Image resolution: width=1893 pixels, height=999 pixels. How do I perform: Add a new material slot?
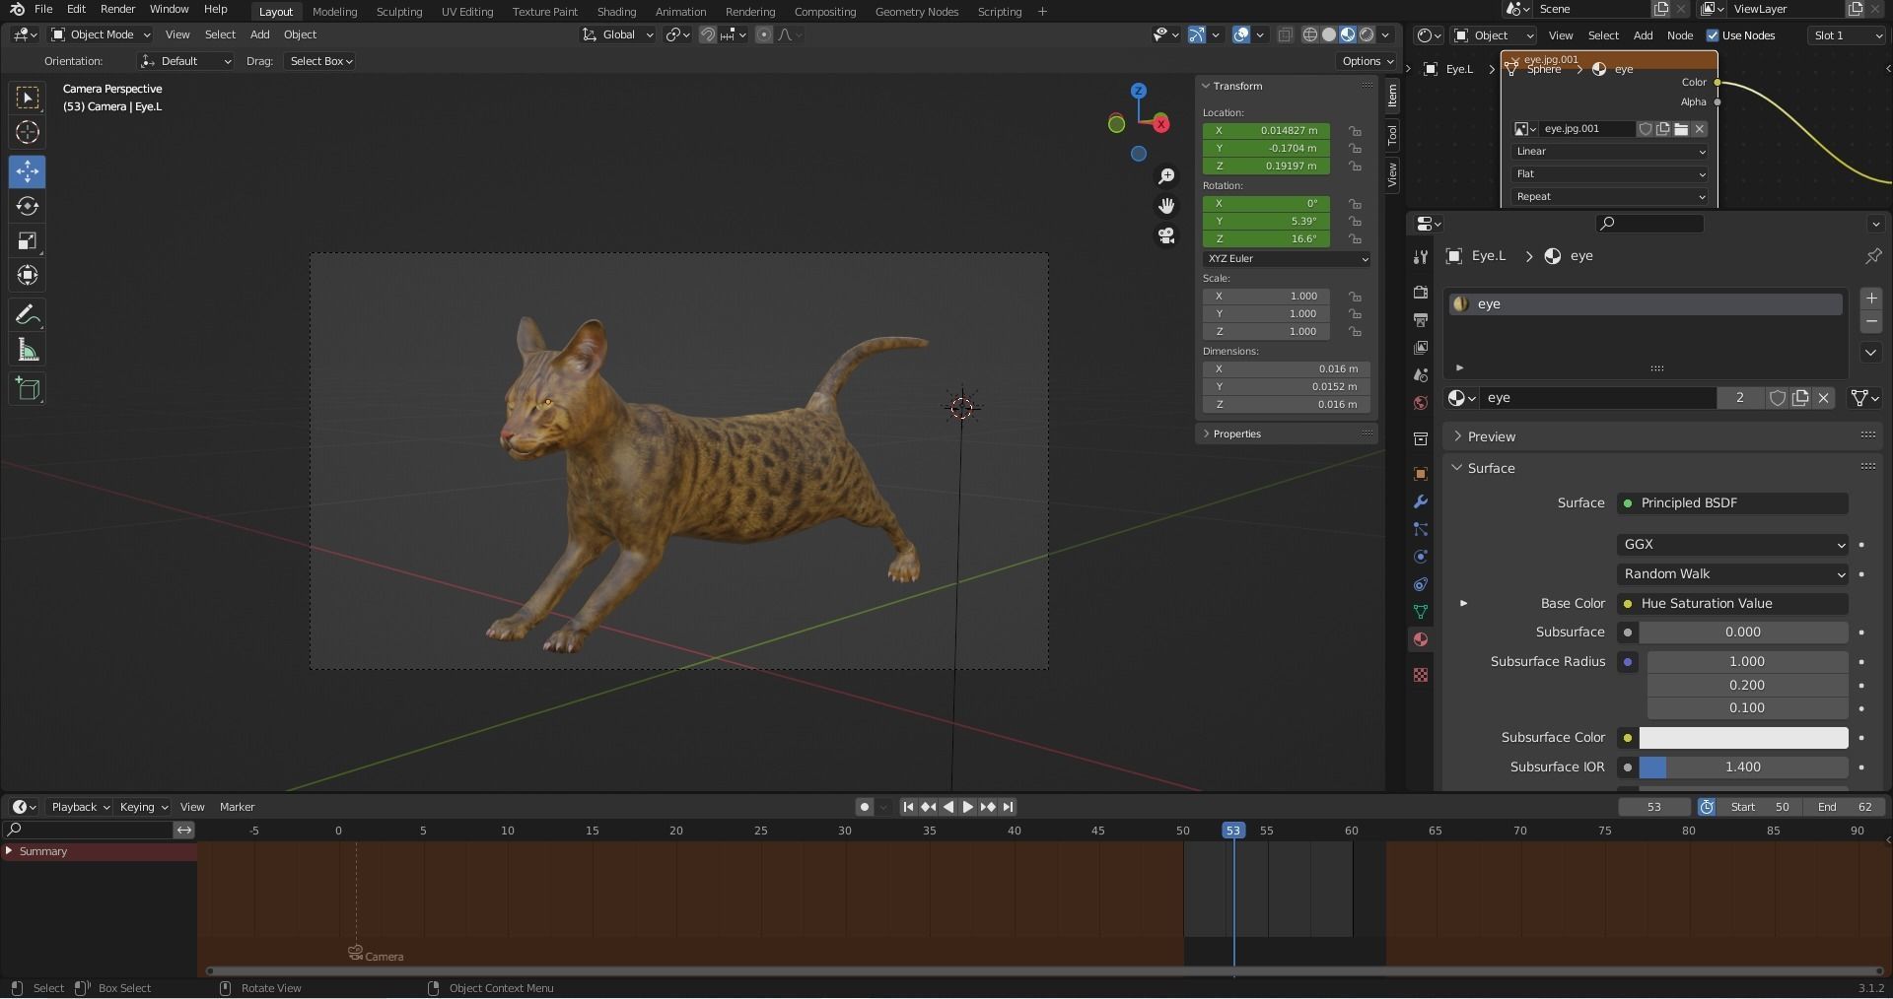pyautogui.click(x=1871, y=299)
